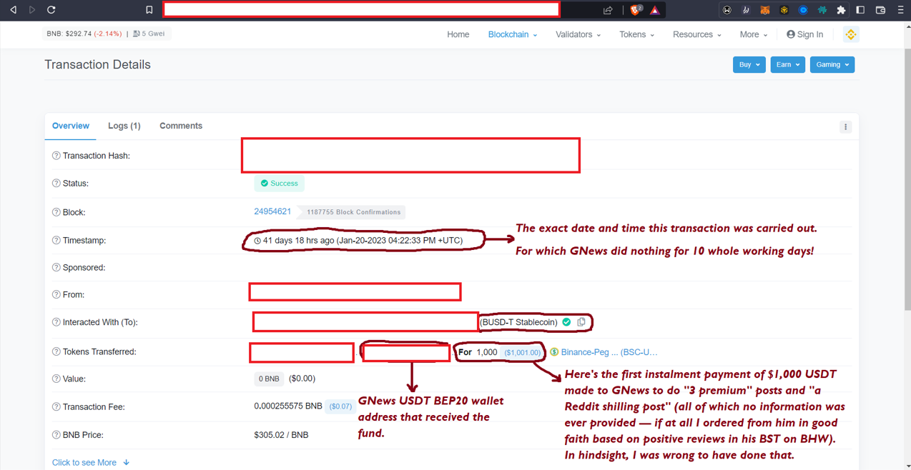Click the Sign In link
This screenshot has width=911, height=470.
click(x=804, y=34)
